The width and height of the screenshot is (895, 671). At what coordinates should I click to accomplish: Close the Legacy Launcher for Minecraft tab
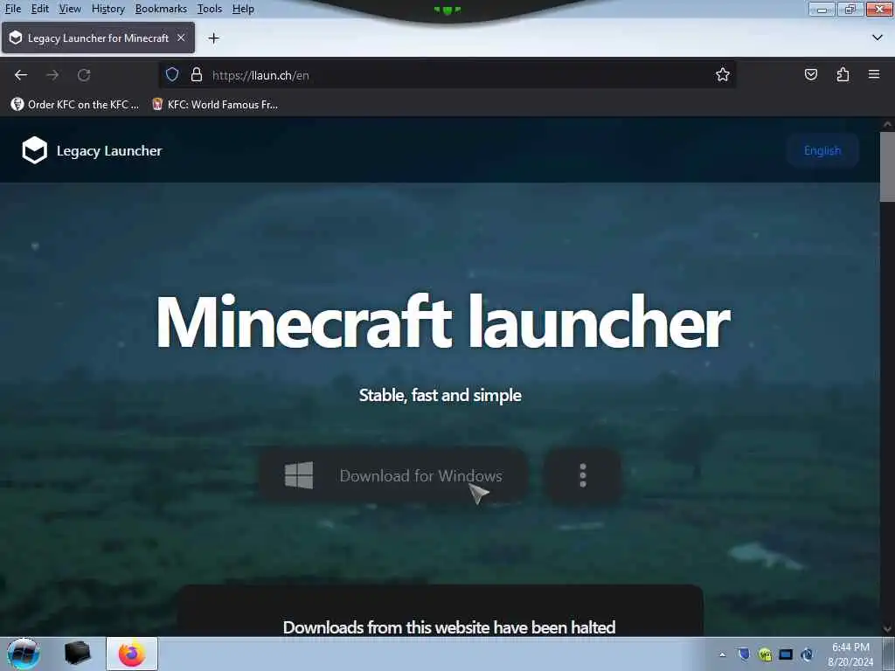(181, 38)
